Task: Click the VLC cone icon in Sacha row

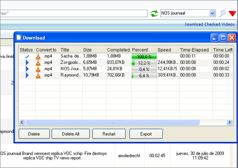Action: click(x=38, y=56)
